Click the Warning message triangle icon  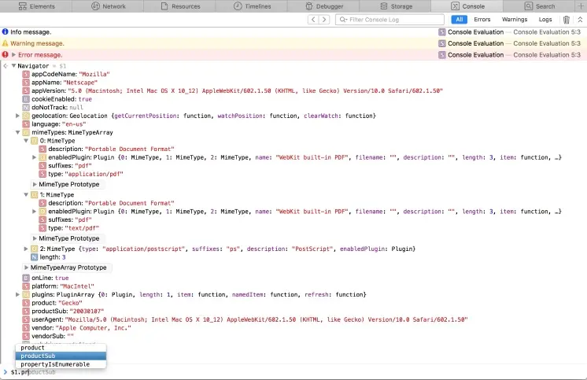(6, 43)
